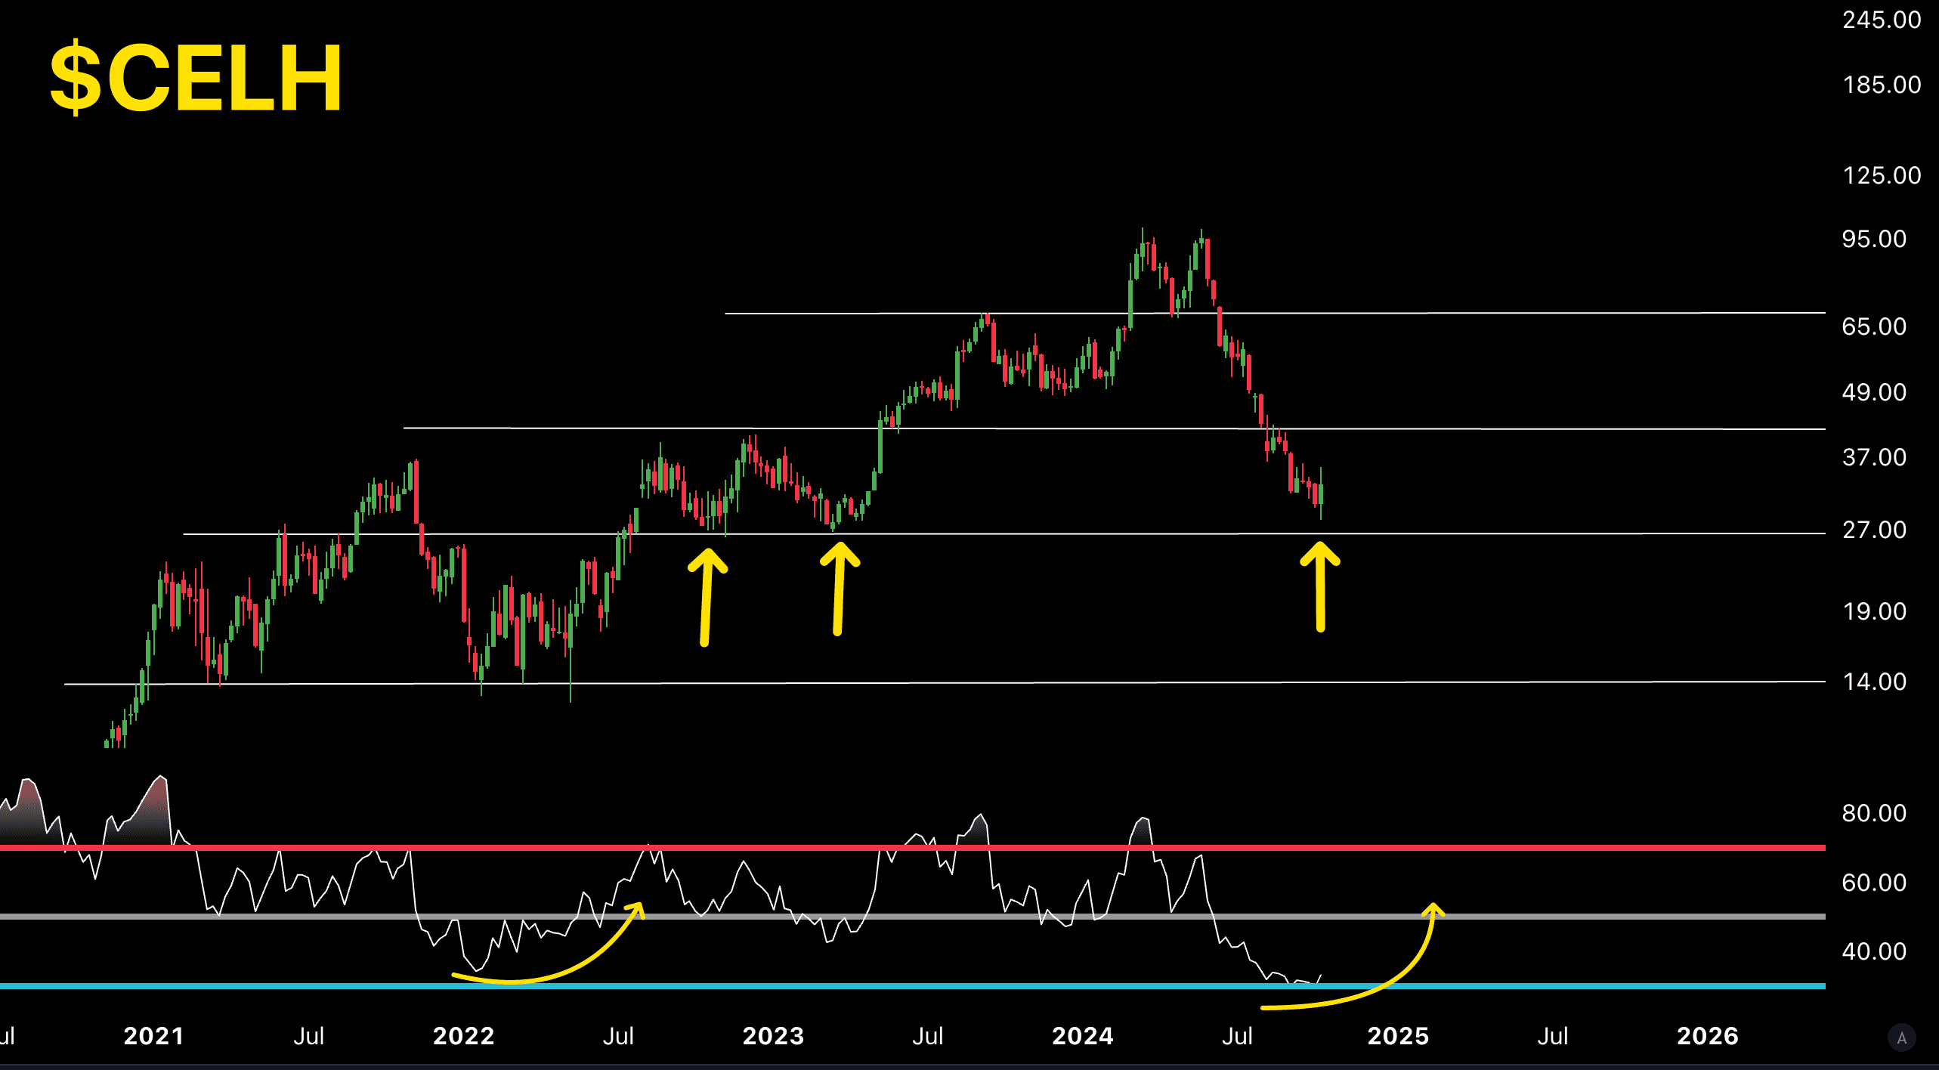Viewport: 1939px width, 1070px height.
Task: Click the 2021 time axis label
Action: 154,1036
